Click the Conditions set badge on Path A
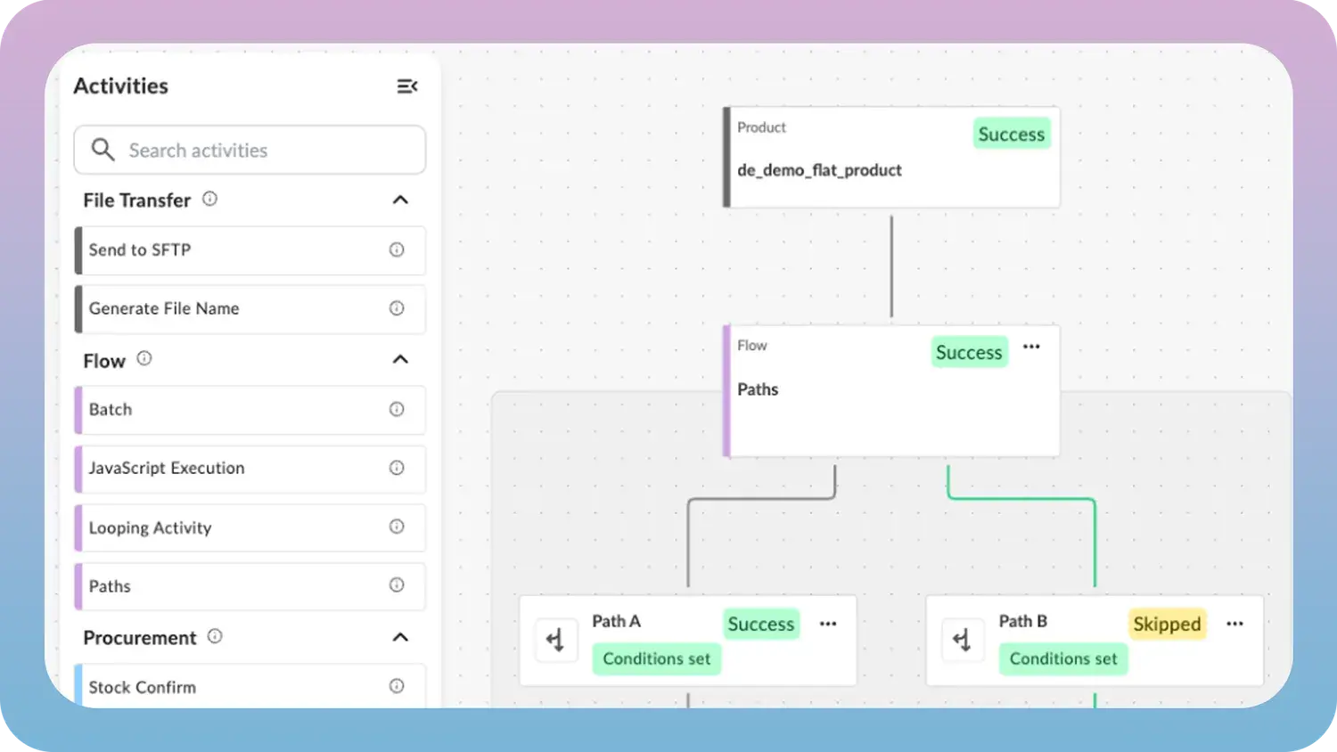 (657, 659)
